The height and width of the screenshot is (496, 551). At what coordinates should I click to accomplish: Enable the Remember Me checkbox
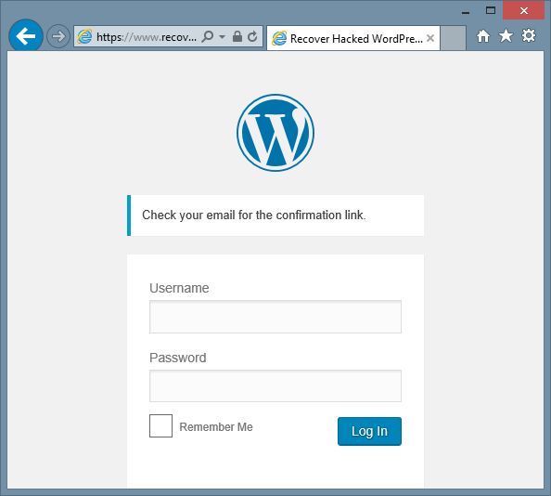click(161, 426)
